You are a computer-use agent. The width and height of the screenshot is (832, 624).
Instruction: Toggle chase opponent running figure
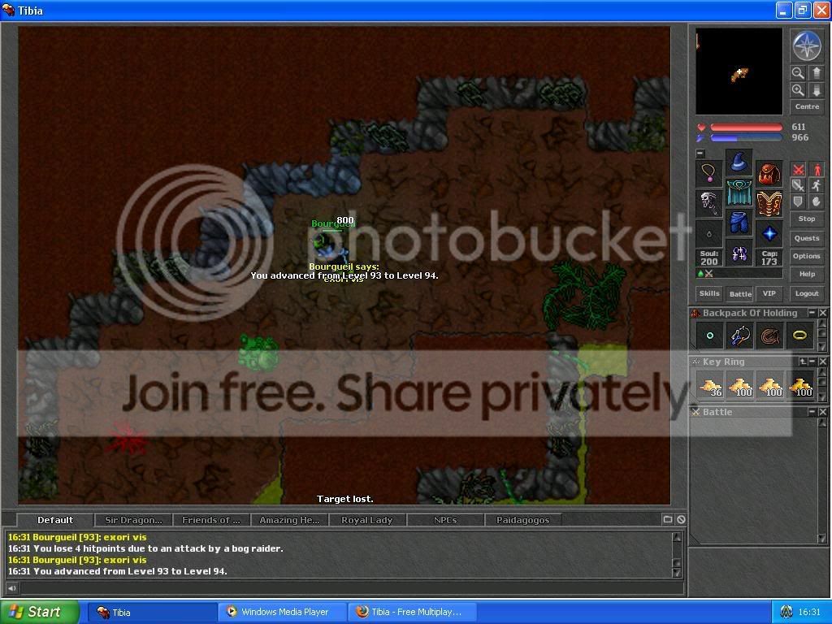click(816, 185)
